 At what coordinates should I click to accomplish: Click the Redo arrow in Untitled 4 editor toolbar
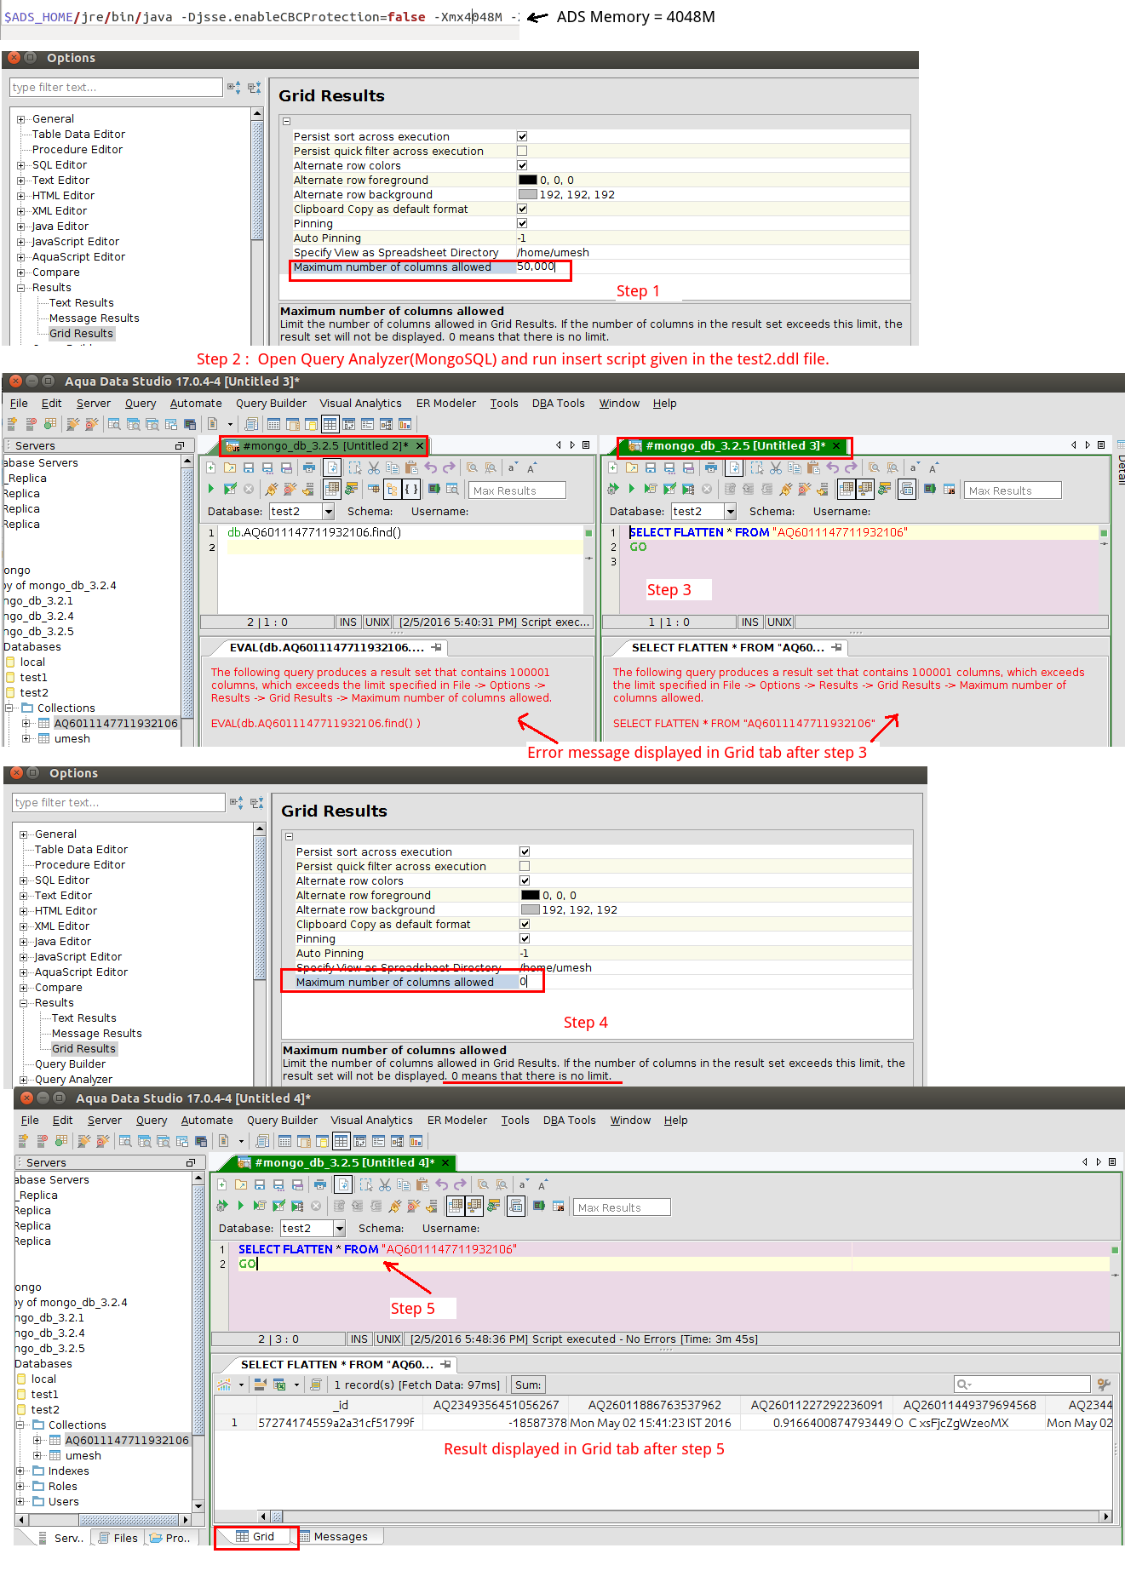click(460, 1184)
